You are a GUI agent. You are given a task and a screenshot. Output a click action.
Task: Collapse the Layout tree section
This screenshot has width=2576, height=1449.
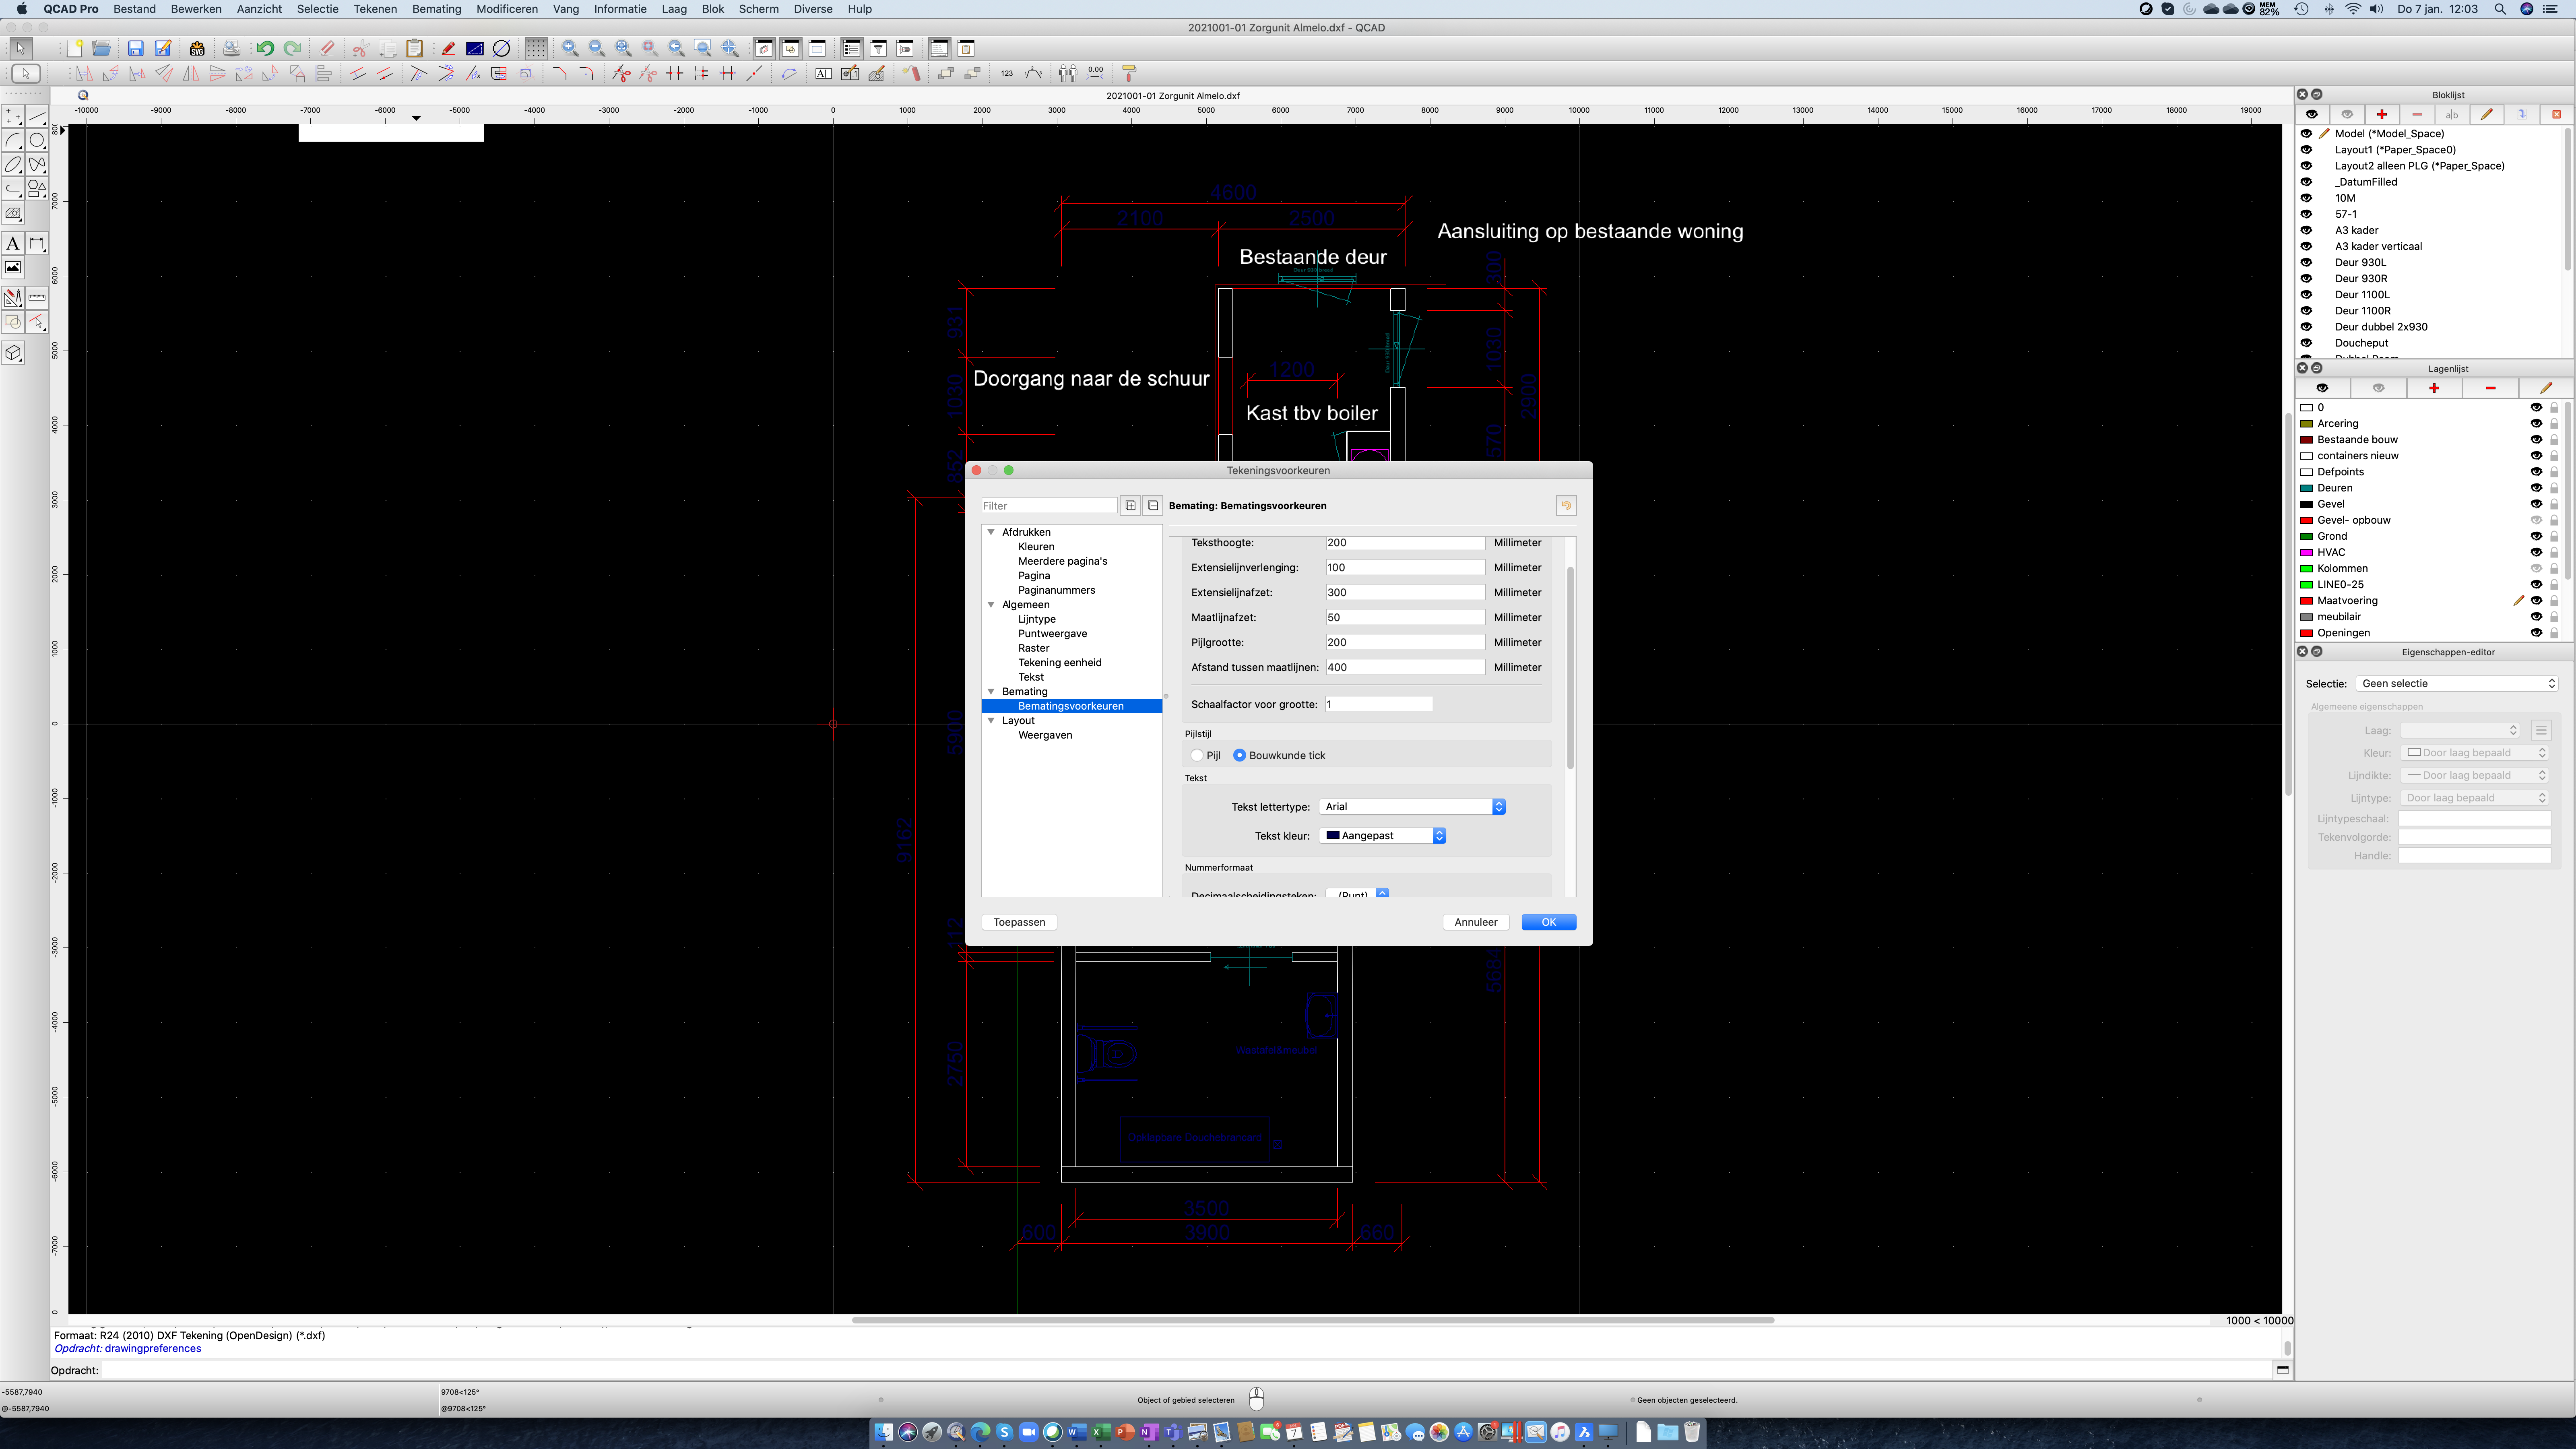(x=991, y=721)
